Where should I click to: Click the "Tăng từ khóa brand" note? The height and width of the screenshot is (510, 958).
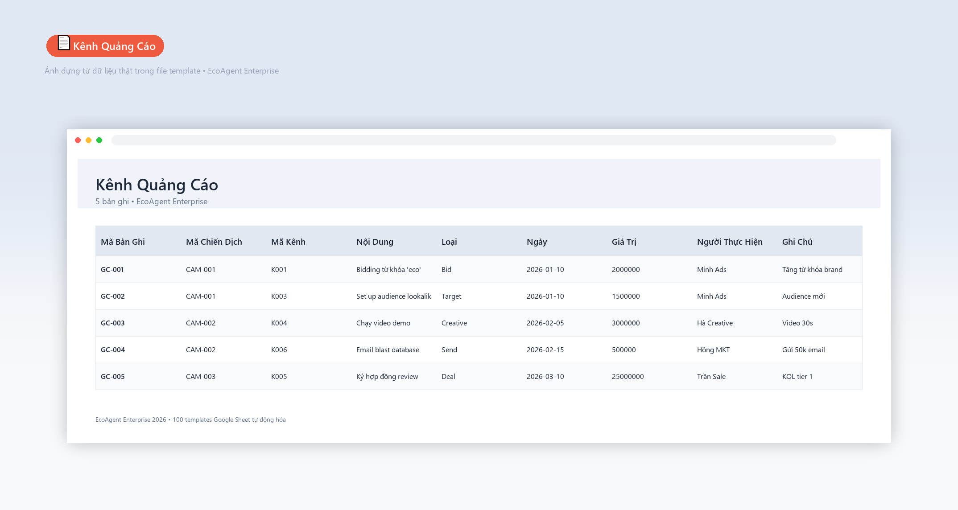812,269
